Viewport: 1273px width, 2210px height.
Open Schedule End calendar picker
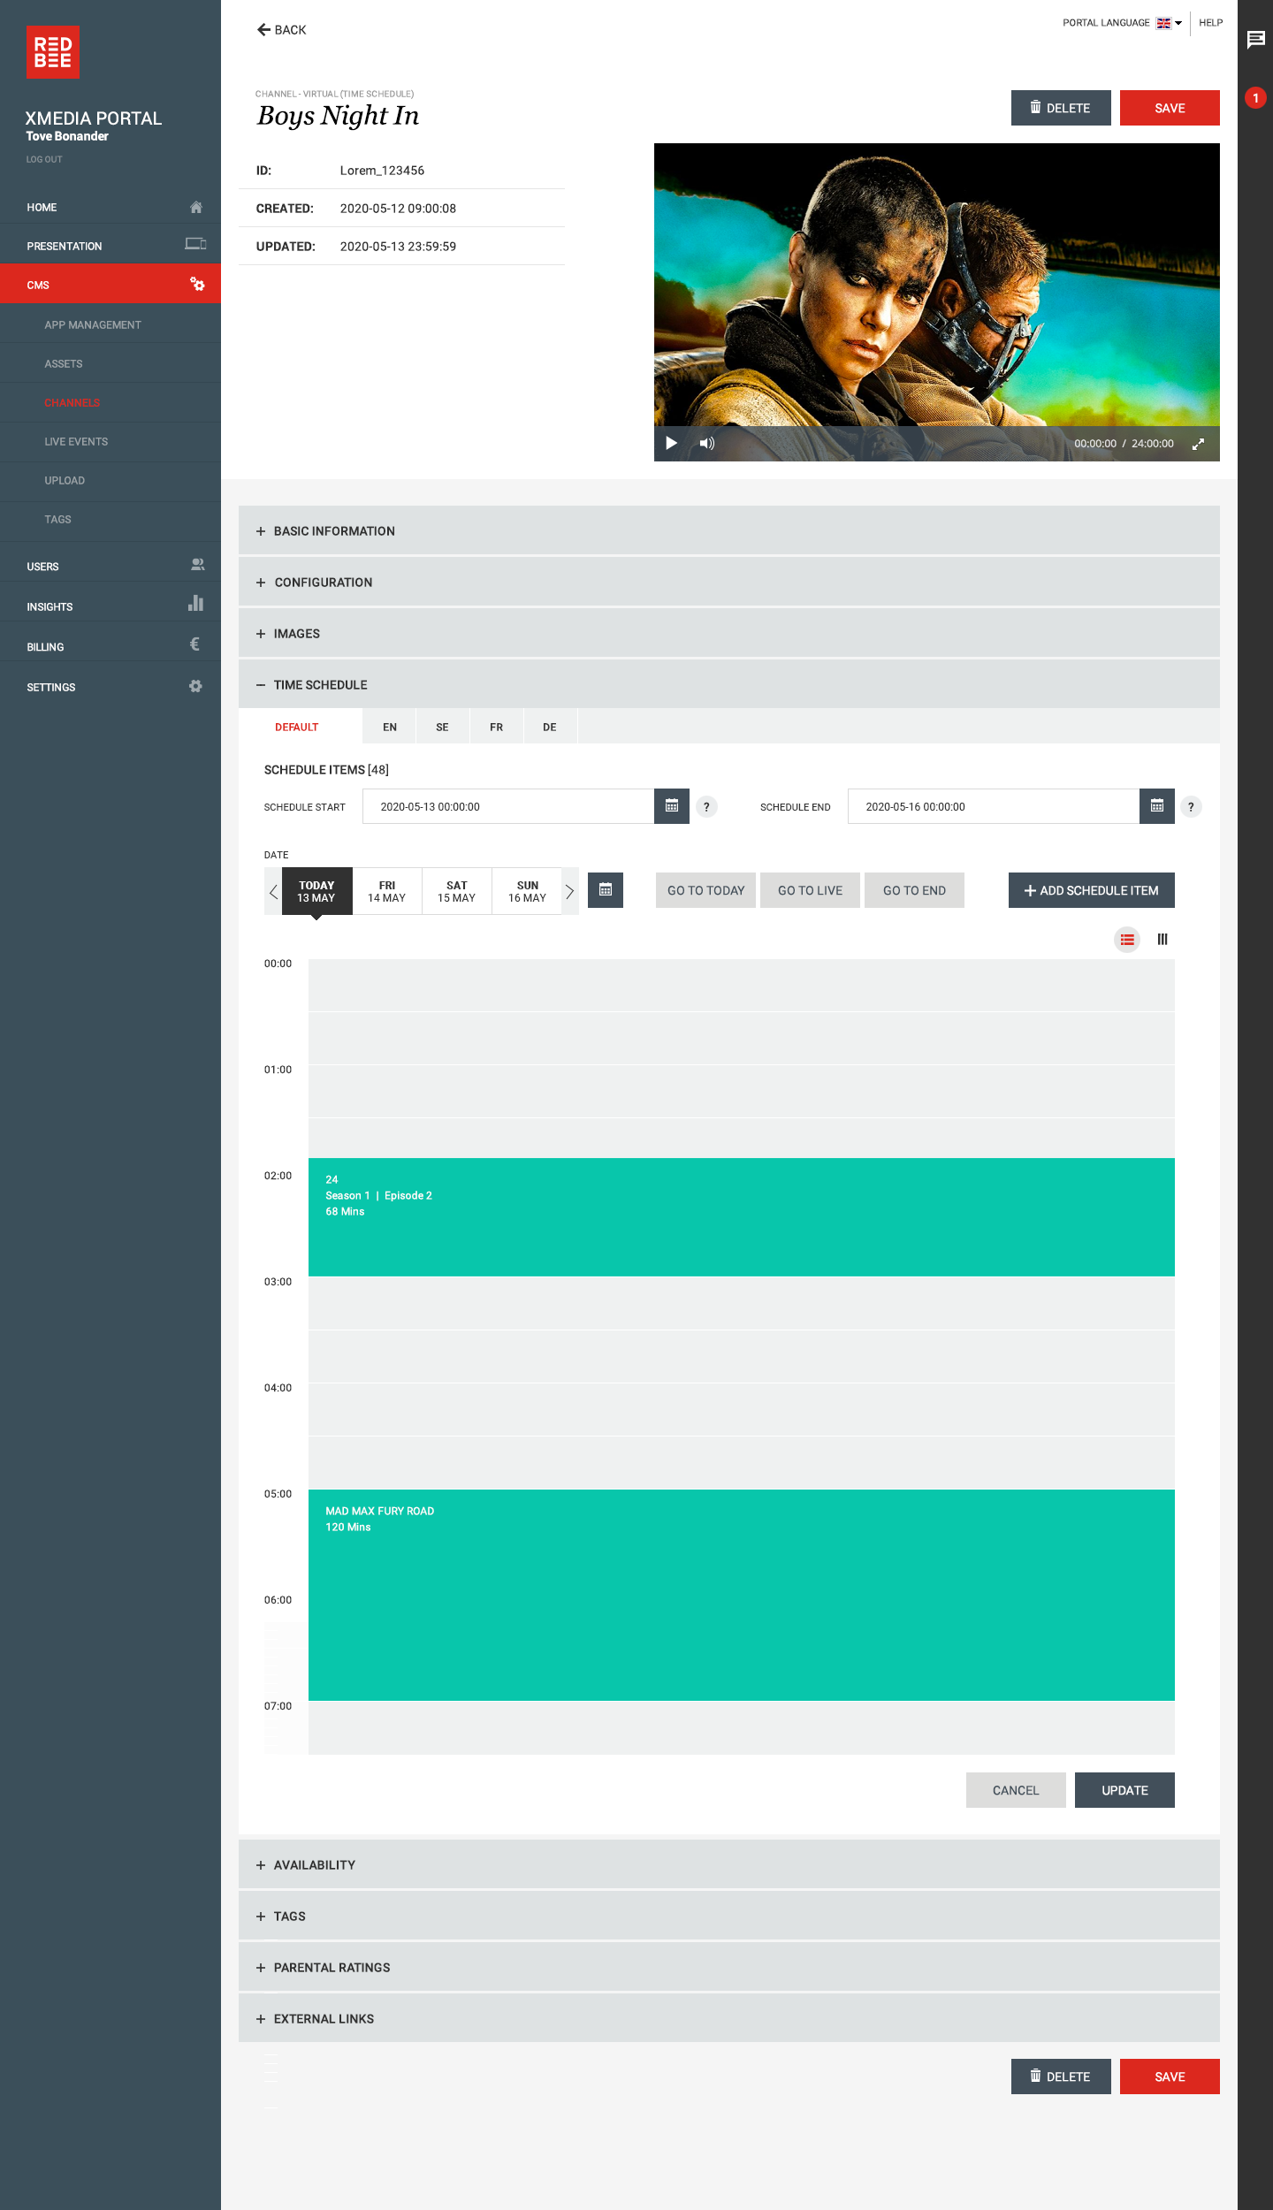pos(1156,806)
